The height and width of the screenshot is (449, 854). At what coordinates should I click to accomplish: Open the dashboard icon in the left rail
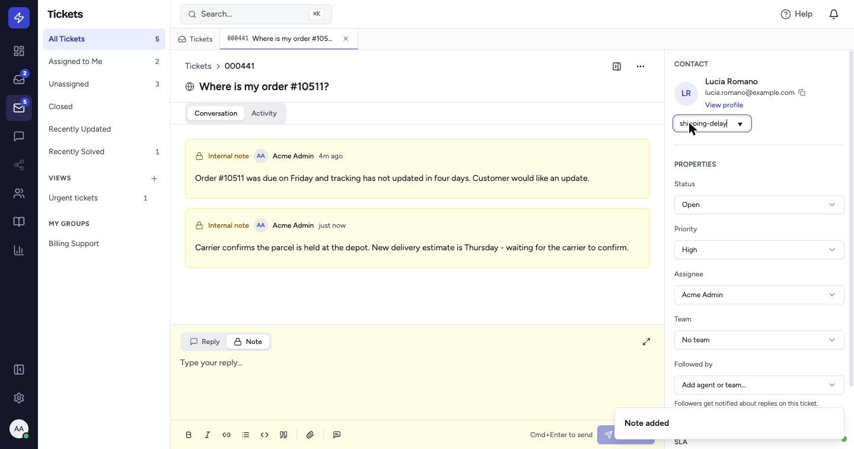pos(19,51)
